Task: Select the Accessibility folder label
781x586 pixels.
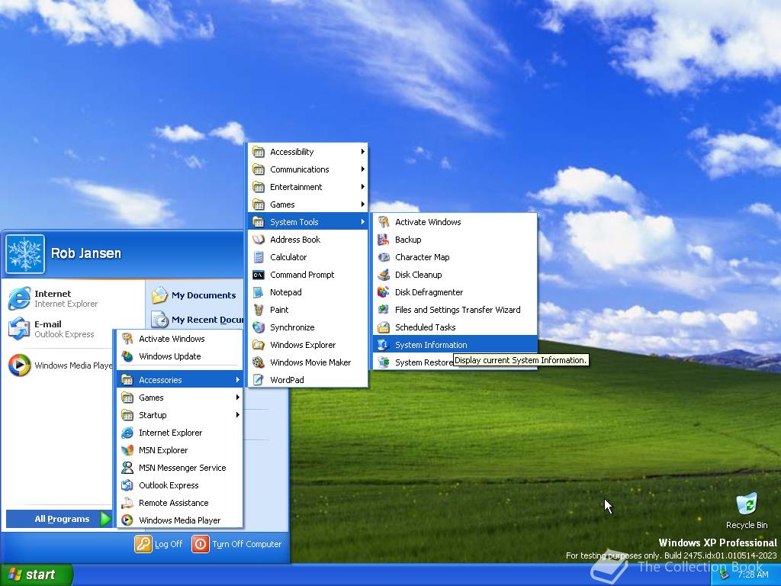Action: [x=292, y=152]
